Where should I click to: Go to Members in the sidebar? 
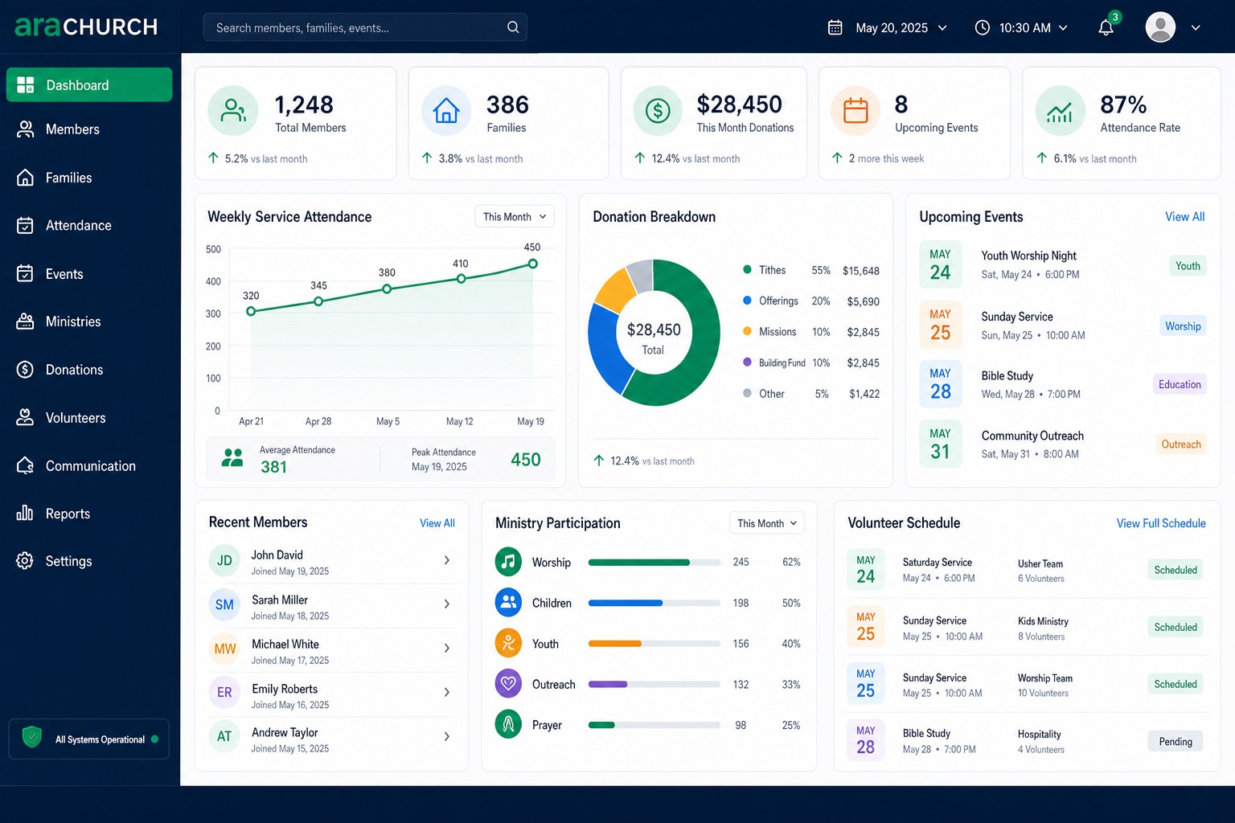[x=89, y=129]
